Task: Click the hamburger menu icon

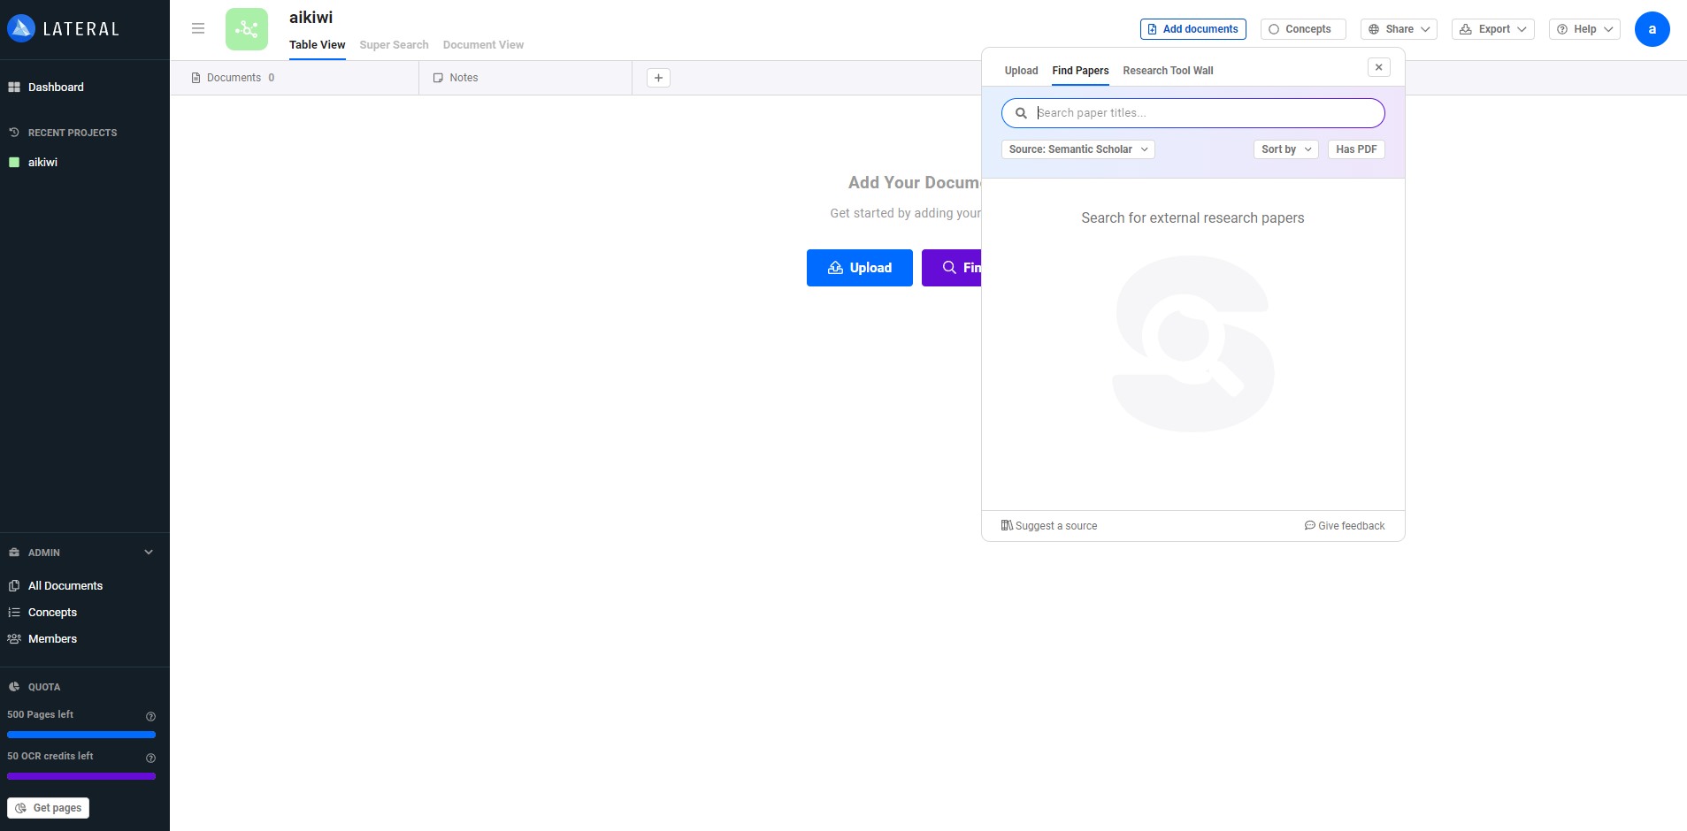Action: point(198,28)
